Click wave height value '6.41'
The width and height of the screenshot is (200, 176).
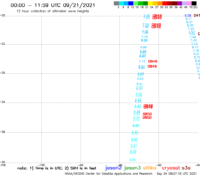click(x=139, y=84)
